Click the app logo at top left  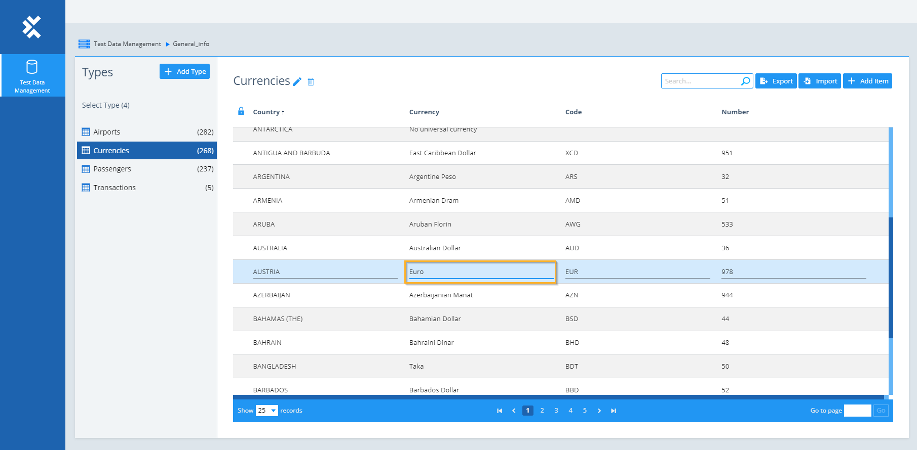[x=32, y=27]
